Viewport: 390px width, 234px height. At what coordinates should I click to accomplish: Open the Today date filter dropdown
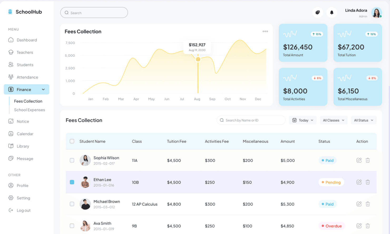tap(303, 120)
